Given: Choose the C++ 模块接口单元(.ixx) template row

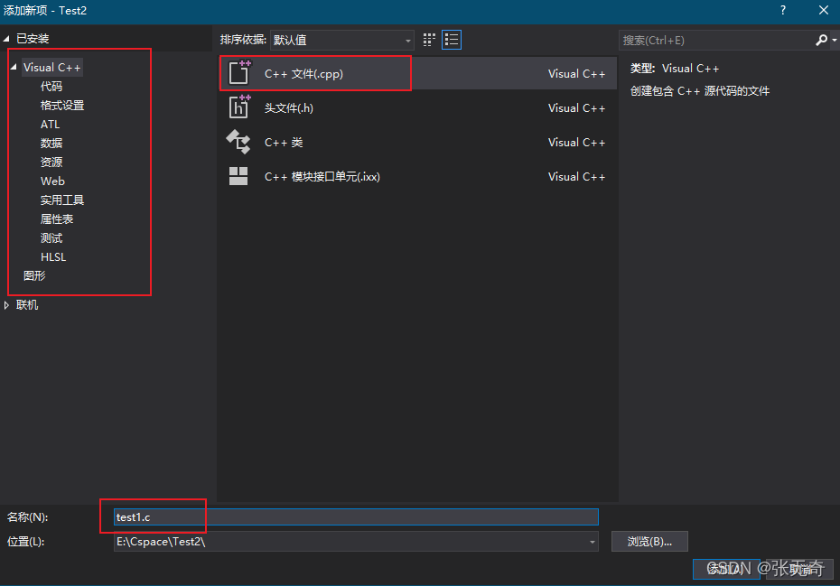Looking at the screenshot, I should click(x=418, y=176).
